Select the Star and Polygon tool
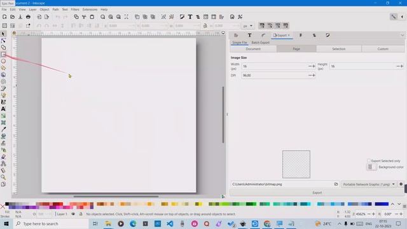This screenshot has width=407, height=229. pyautogui.click(x=3, y=68)
